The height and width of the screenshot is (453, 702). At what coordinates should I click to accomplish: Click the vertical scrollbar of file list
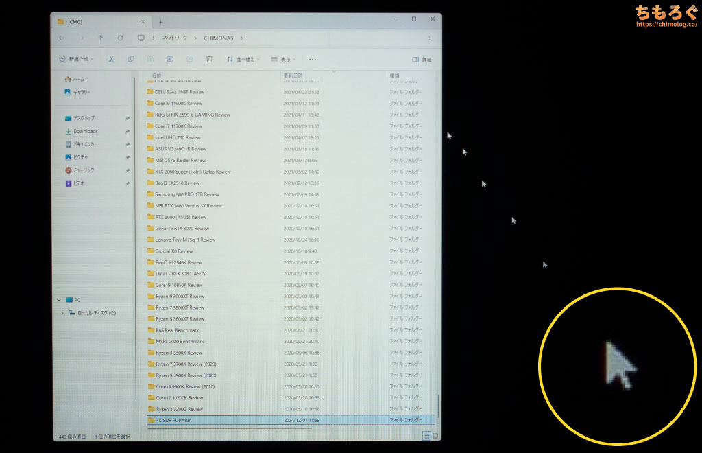(438, 406)
